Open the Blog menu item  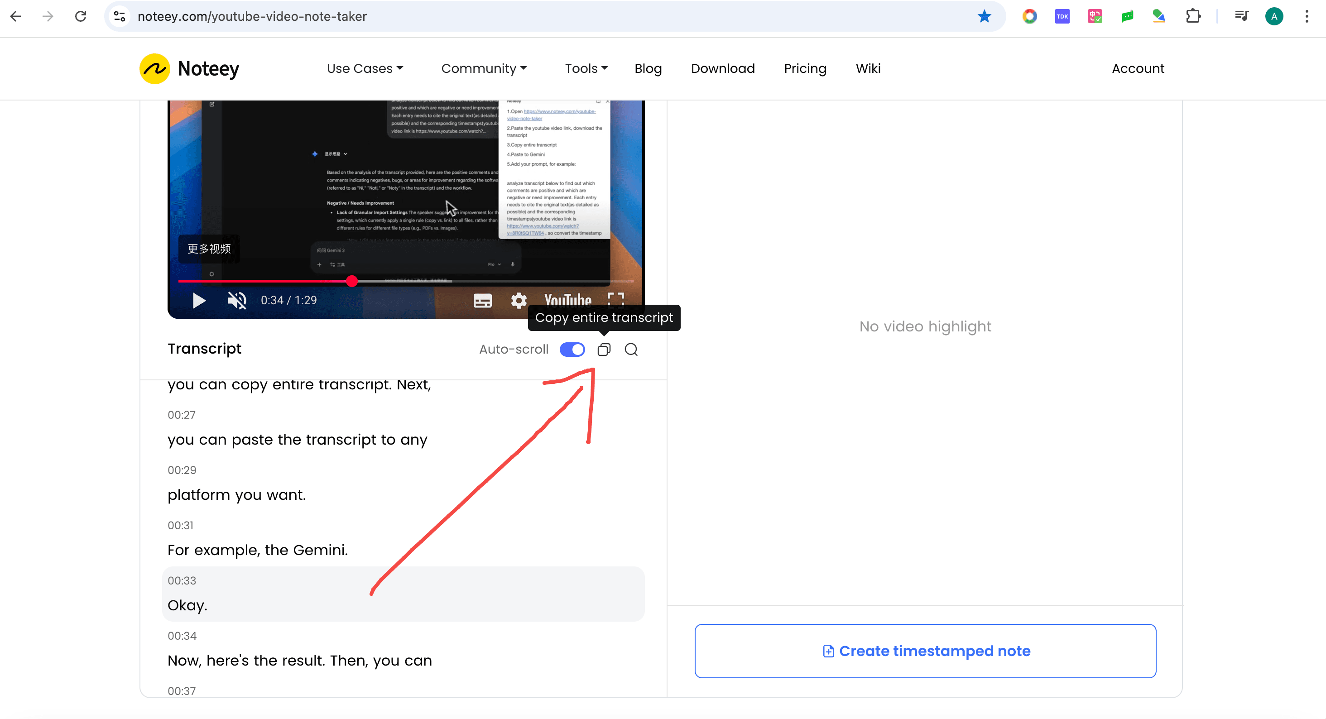(648, 68)
